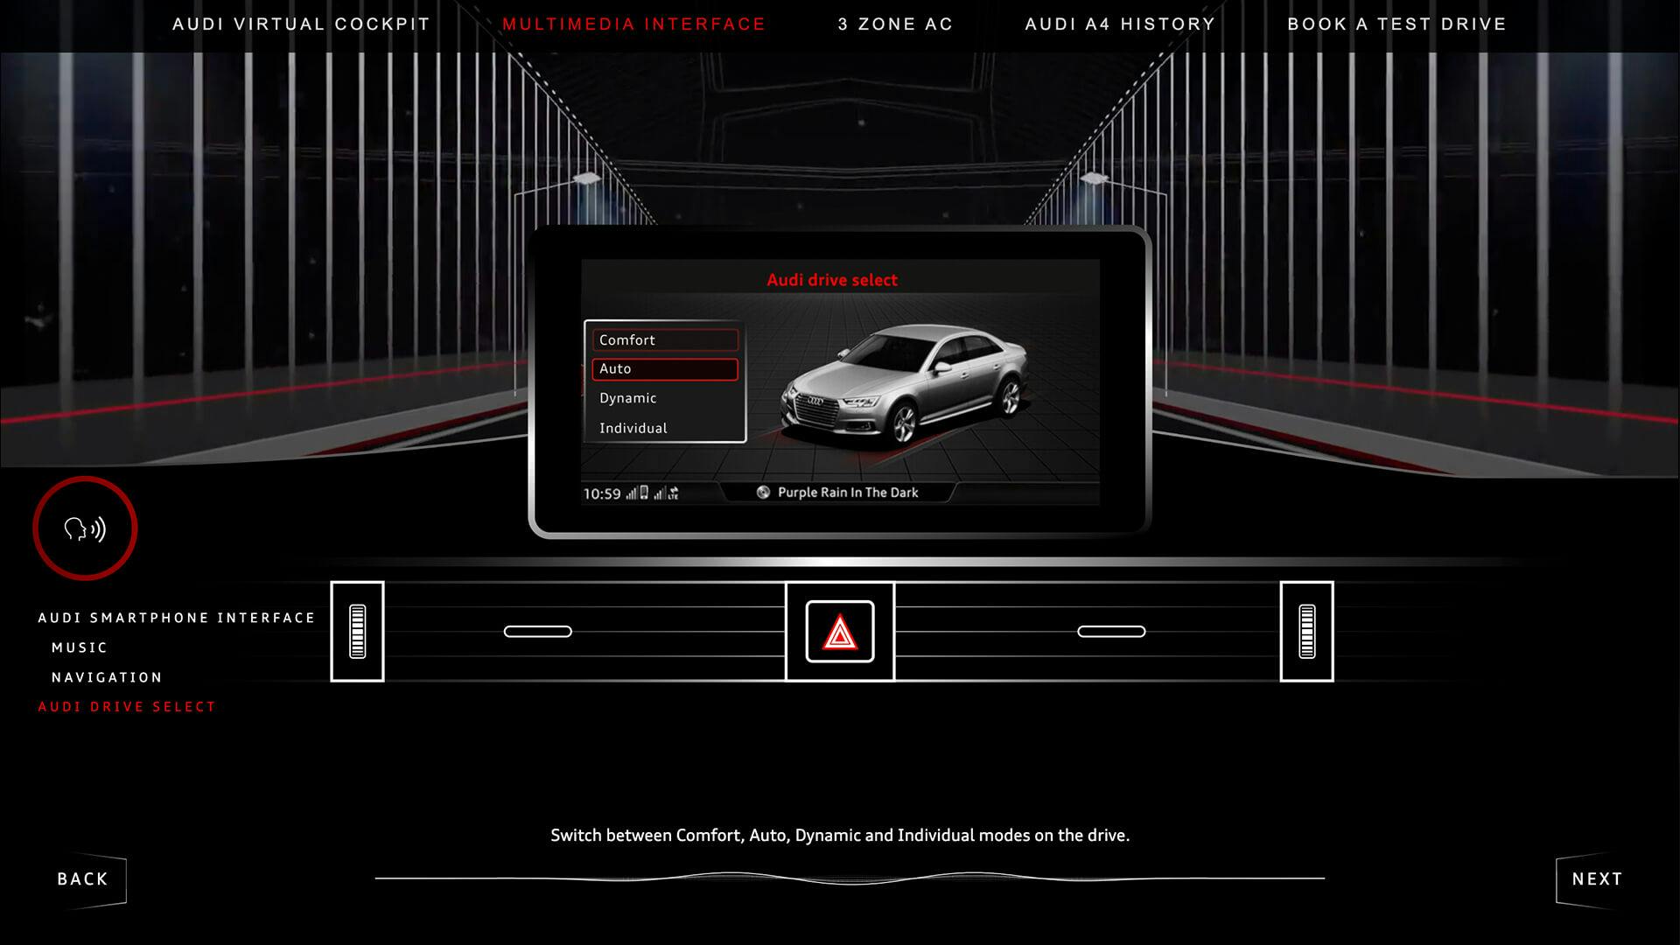The width and height of the screenshot is (1680, 945).
Task: Click the signal strength bars next to the clock
Action: click(633, 493)
